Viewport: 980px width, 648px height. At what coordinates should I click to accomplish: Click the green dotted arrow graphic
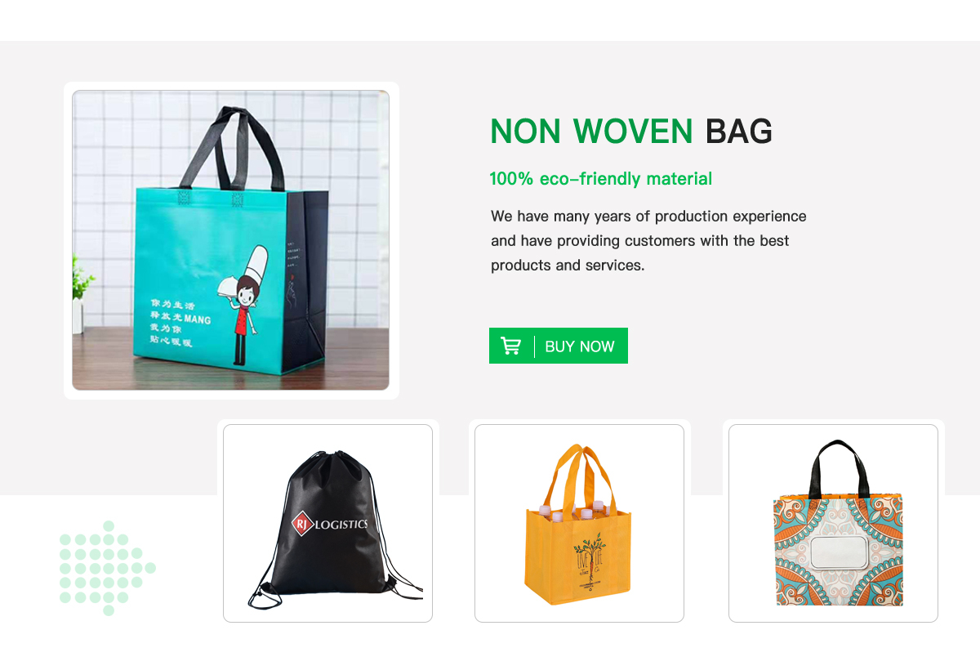point(107,568)
